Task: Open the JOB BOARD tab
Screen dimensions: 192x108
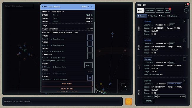Action: [150, 11]
